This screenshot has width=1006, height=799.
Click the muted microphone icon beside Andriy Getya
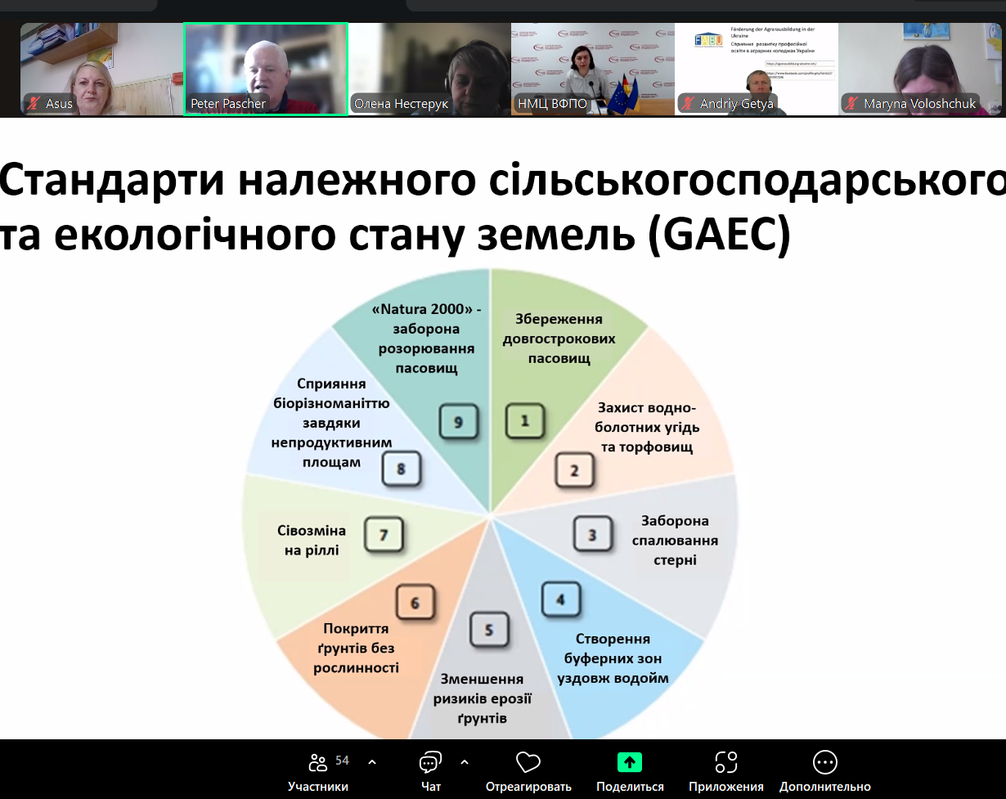click(x=688, y=104)
